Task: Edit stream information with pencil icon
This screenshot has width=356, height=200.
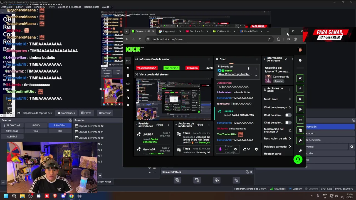Action: click(x=286, y=59)
